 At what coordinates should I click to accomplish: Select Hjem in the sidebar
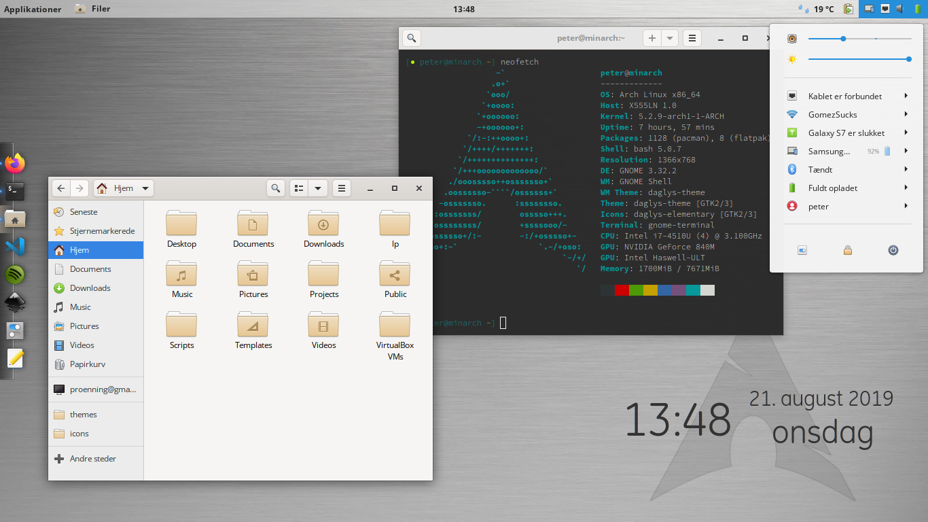tap(96, 249)
